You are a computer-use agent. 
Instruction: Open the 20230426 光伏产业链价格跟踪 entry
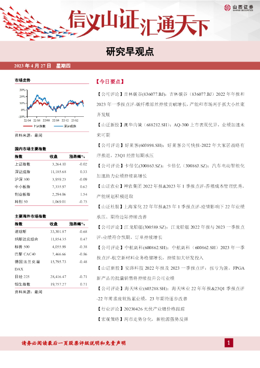141,309
